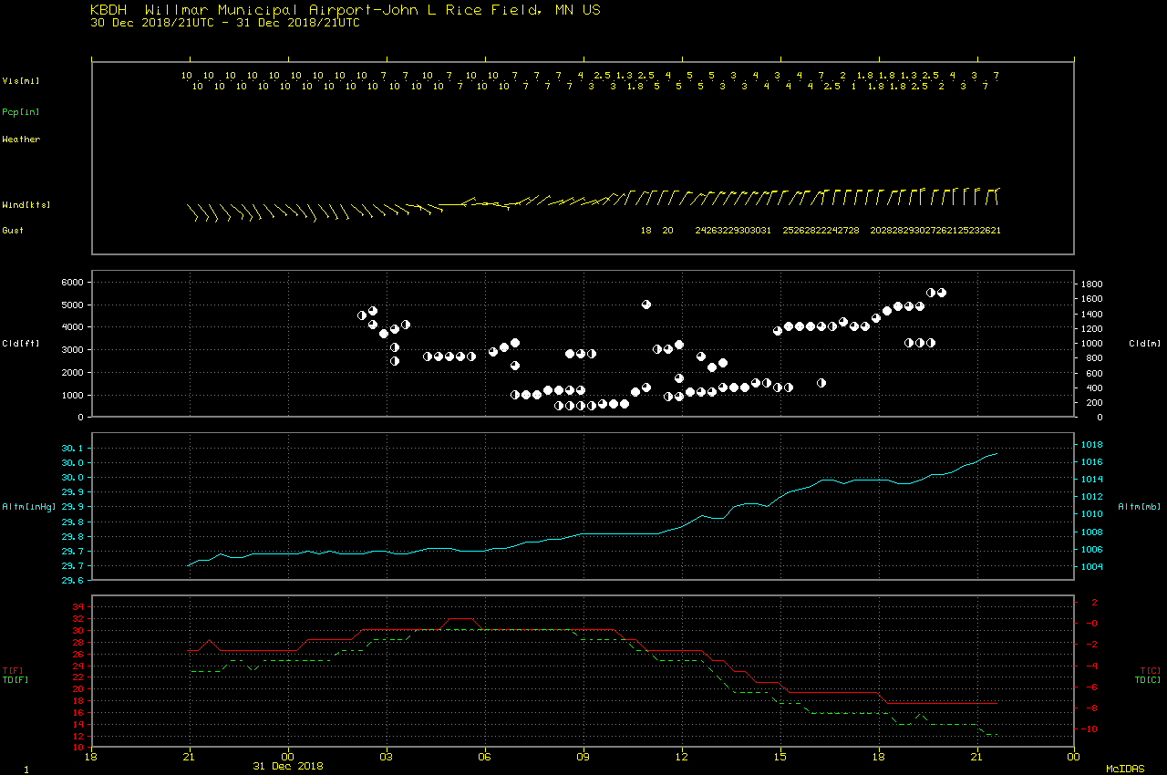Click the KBDH Willmar Municipal Airport title
Screen dimensions: 1167x775
pos(345,10)
